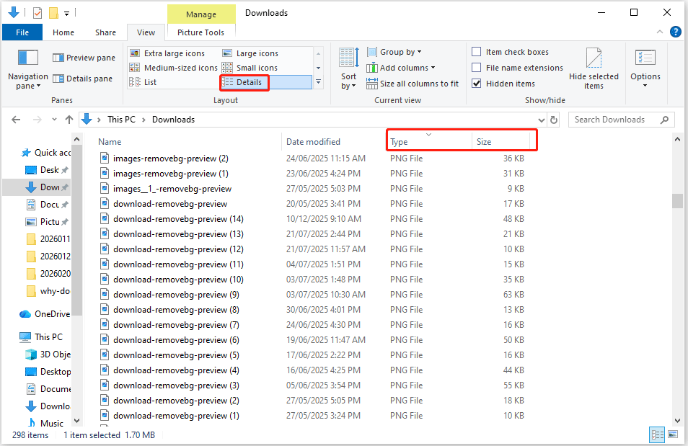688x446 pixels.
Task: Click Hide selected items
Action: 594,68
